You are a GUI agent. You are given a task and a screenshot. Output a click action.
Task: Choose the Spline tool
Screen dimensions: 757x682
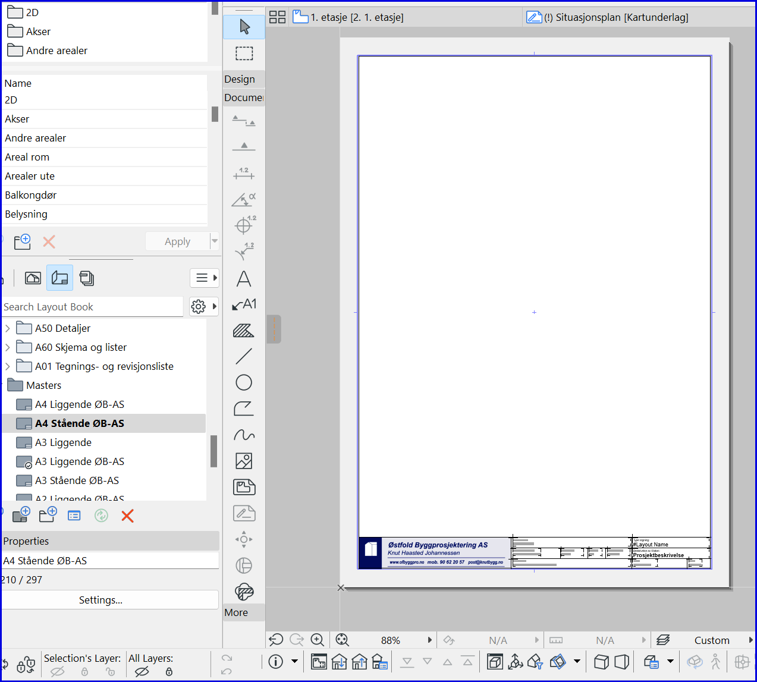[x=244, y=435]
